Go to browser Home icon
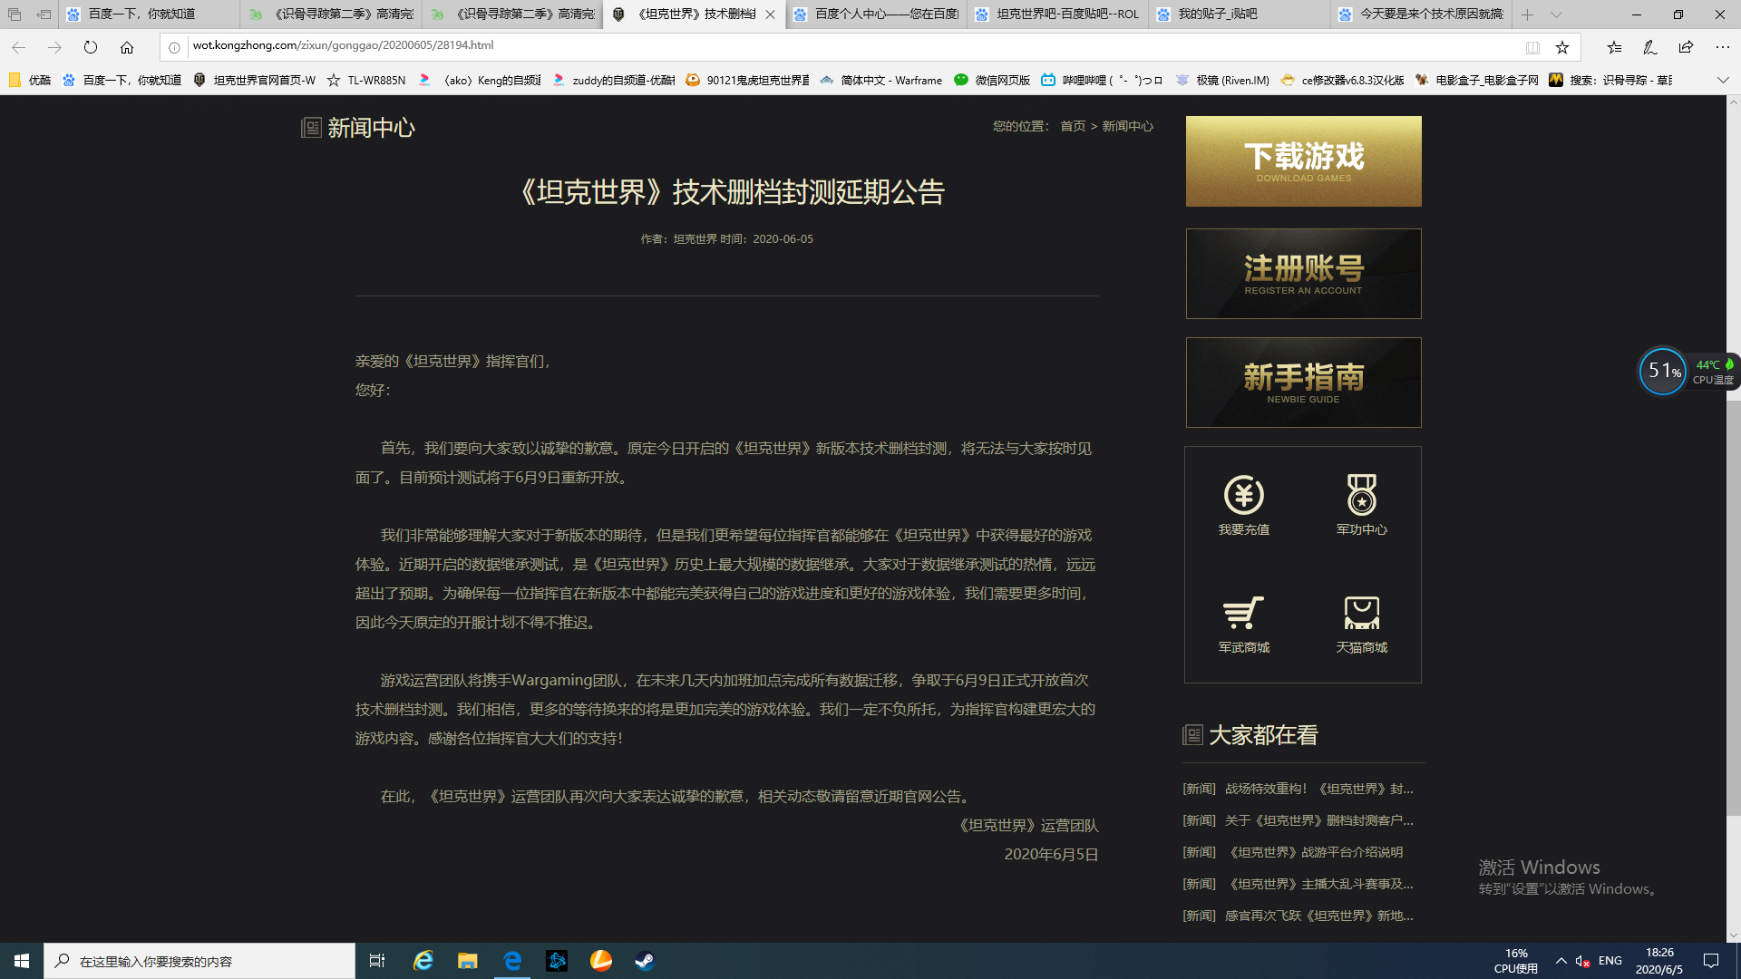Screen dimensions: 1741x979 point(127,47)
